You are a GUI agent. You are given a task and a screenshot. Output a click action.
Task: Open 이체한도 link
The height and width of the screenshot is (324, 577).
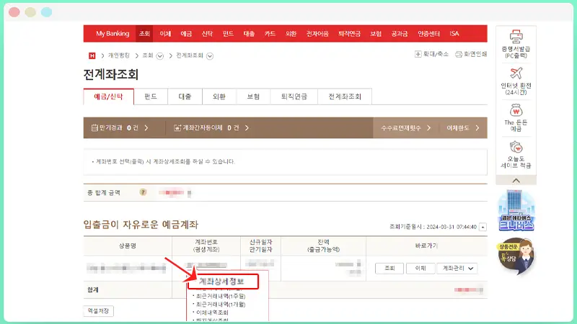coord(463,128)
